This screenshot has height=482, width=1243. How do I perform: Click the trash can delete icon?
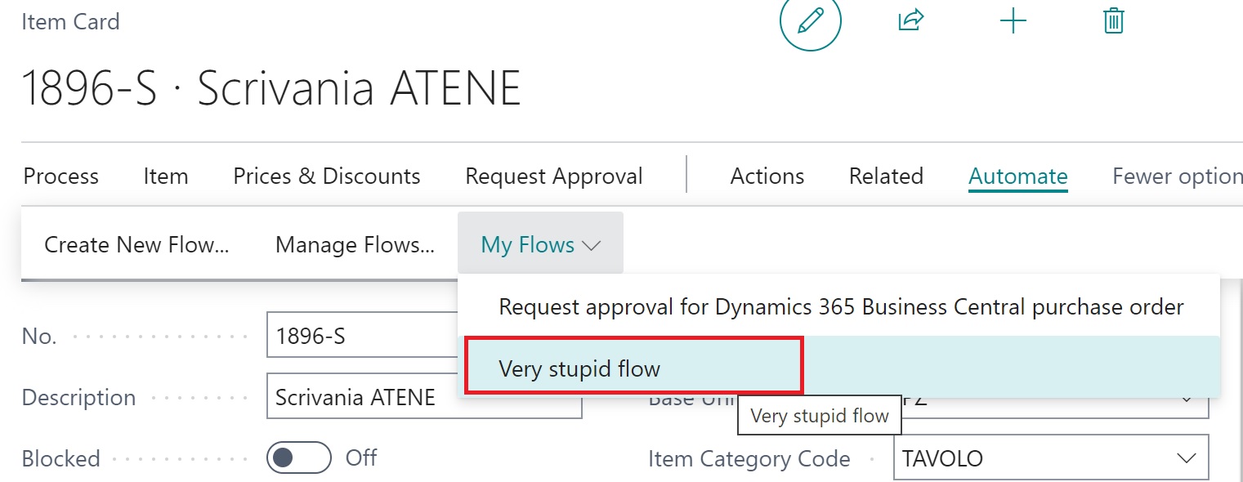click(x=1113, y=20)
